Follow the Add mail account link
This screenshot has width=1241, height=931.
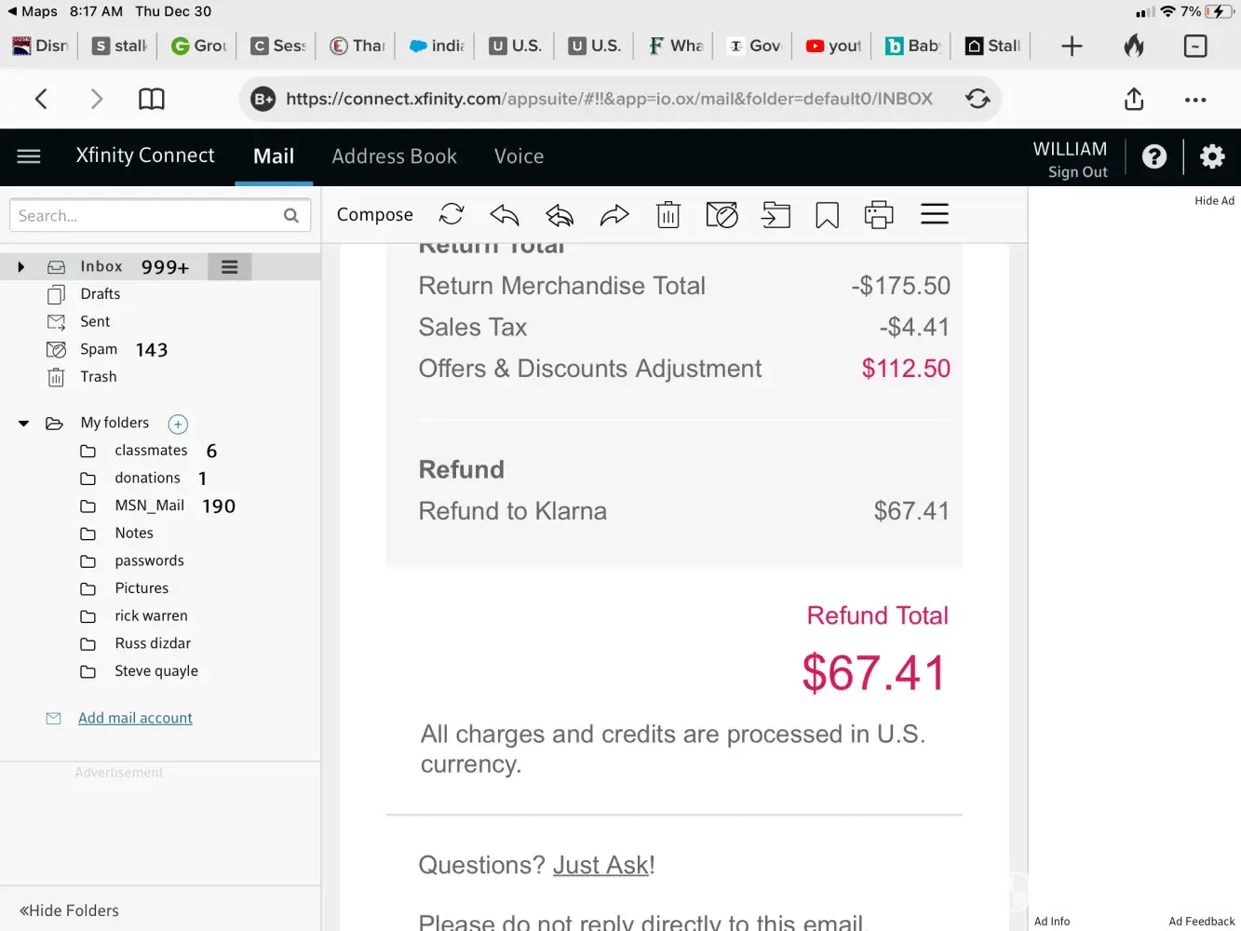135,718
